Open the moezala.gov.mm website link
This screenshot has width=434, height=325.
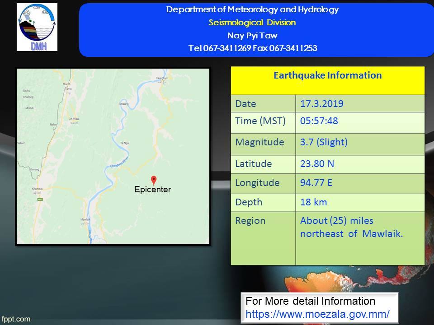point(317,314)
